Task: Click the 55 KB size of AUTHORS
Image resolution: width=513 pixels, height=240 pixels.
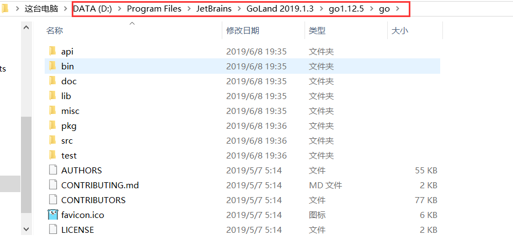Action: pyautogui.click(x=426, y=171)
